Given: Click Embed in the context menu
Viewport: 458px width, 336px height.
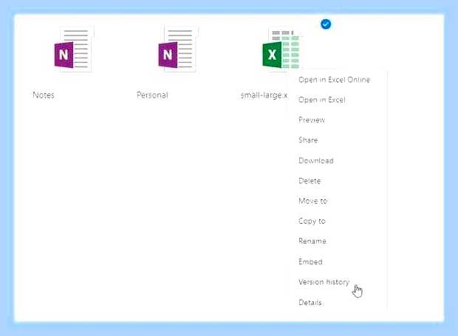Looking at the screenshot, I should (310, 261).
